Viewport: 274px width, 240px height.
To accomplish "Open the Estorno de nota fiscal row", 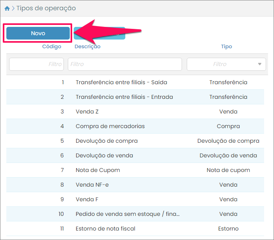I will [105, 229].
